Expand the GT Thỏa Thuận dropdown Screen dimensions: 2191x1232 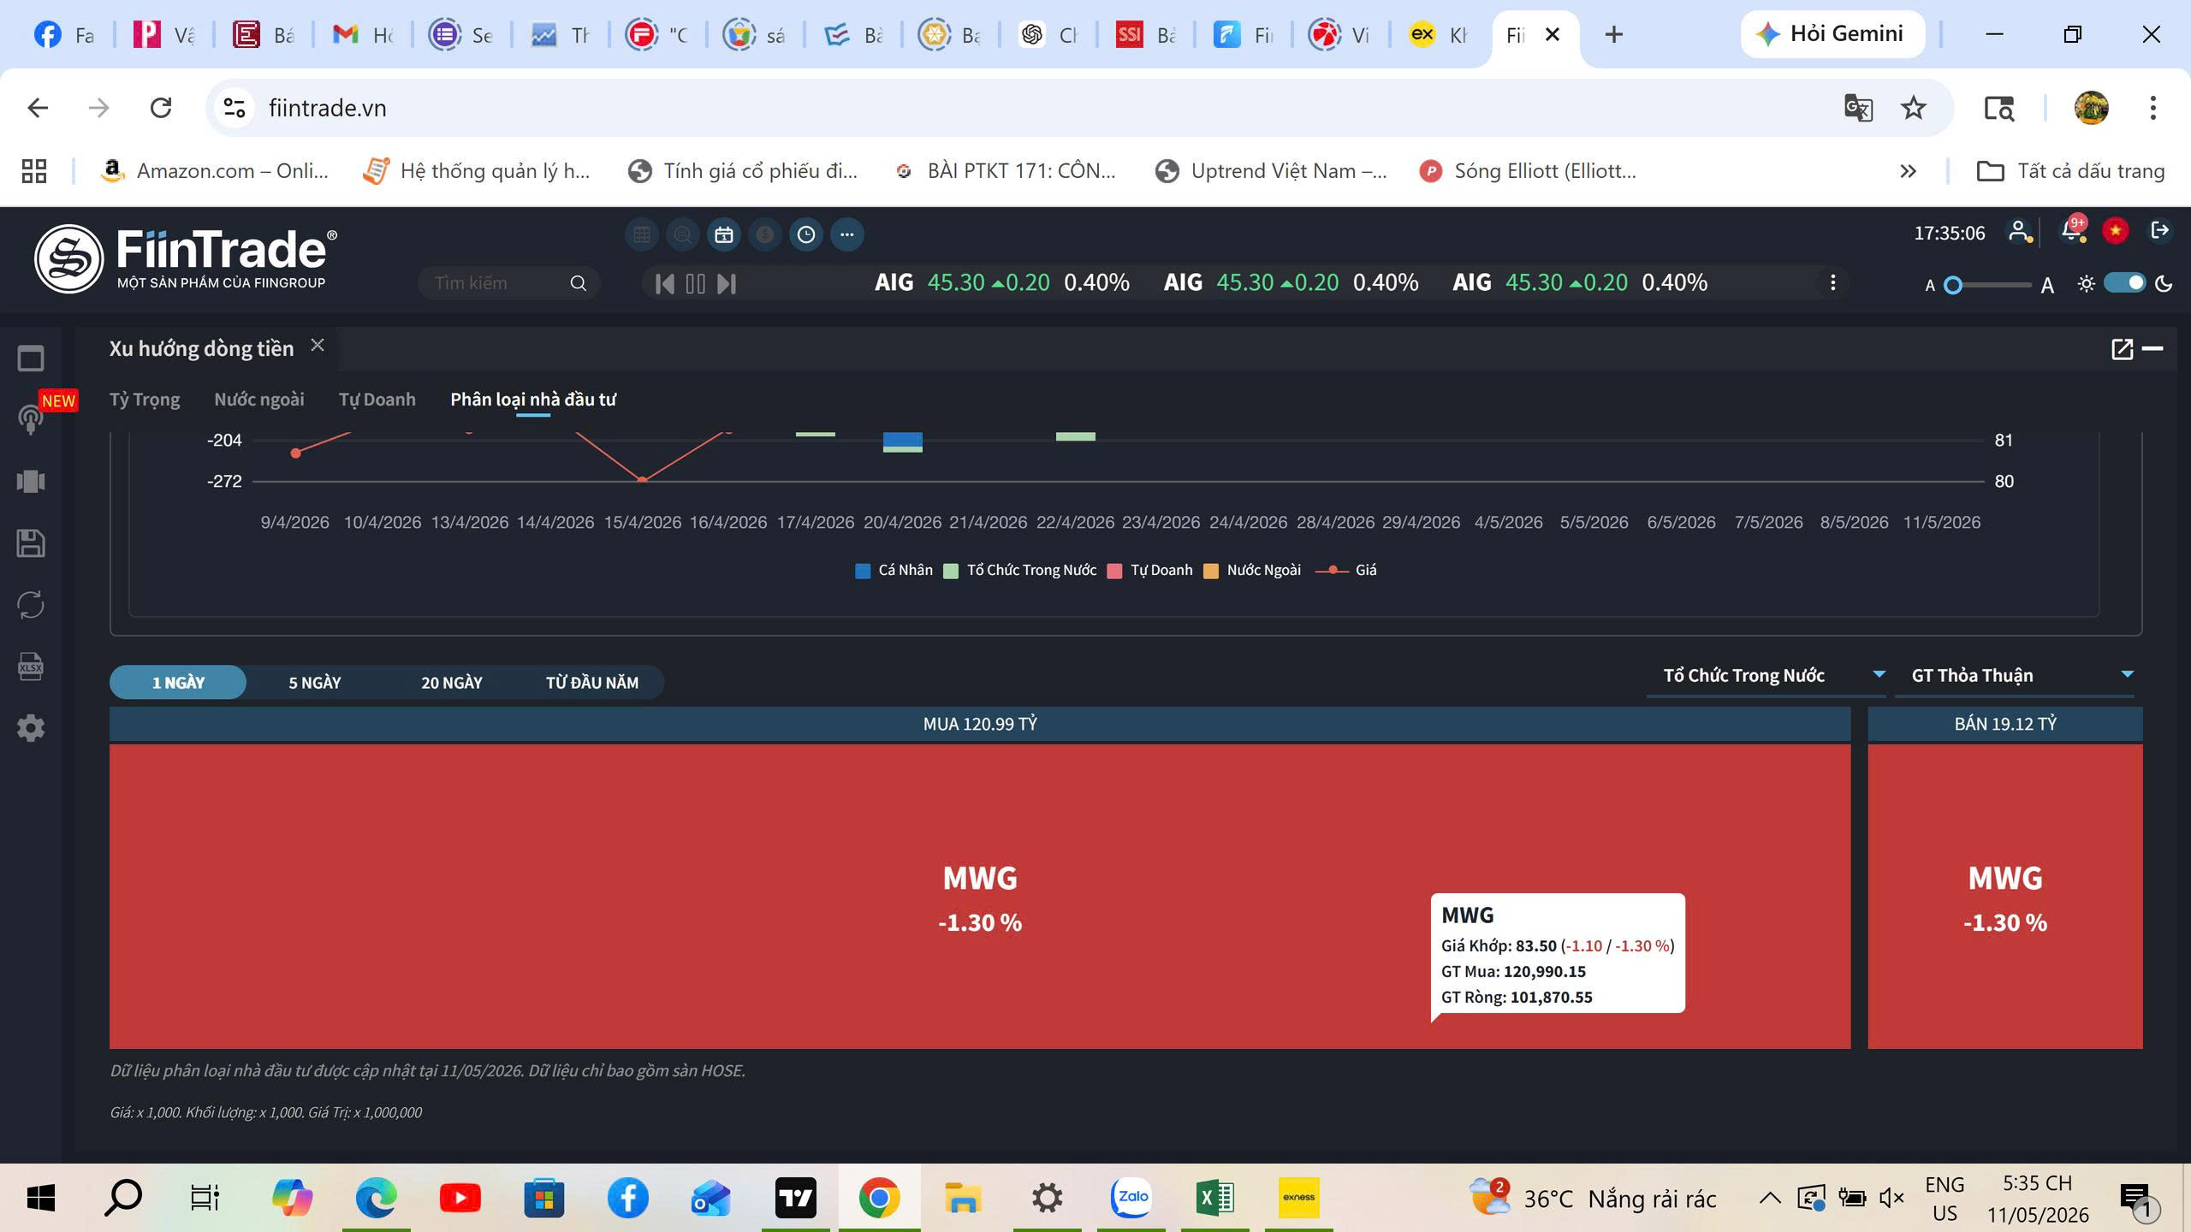click(x=2015, y=676)
